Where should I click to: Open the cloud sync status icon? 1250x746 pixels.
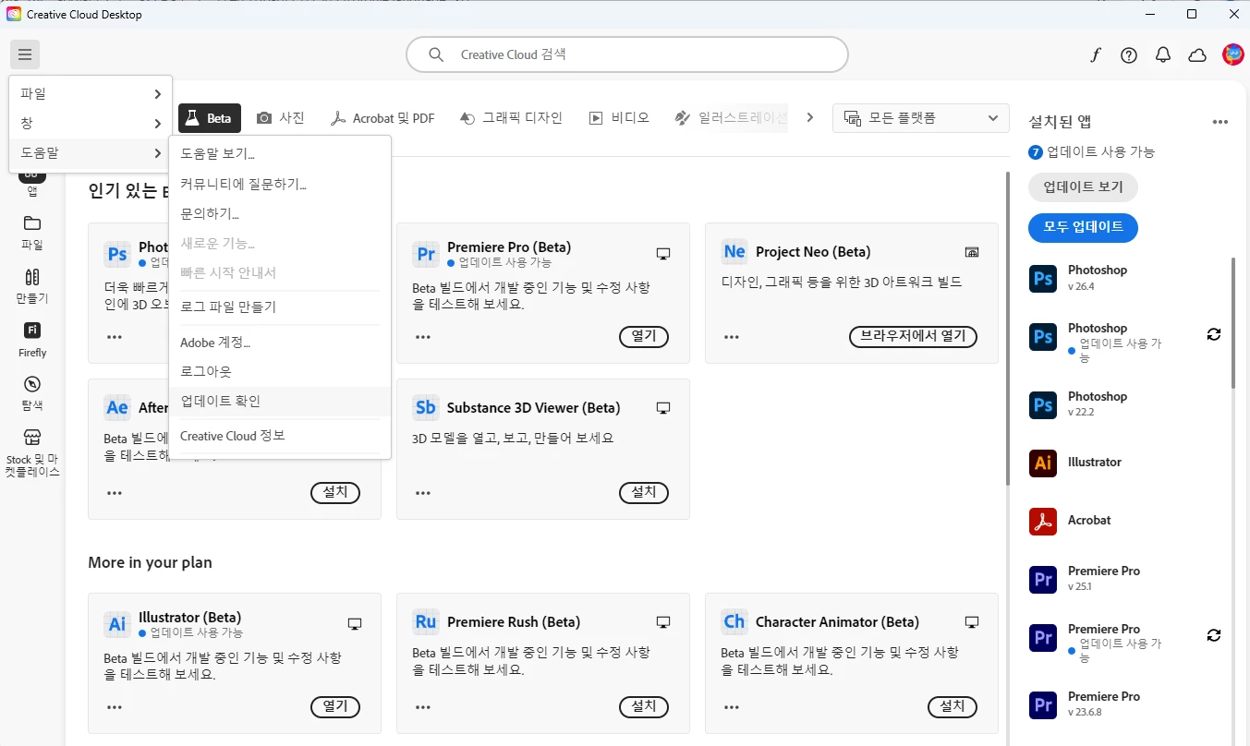tap(1197, 54)
